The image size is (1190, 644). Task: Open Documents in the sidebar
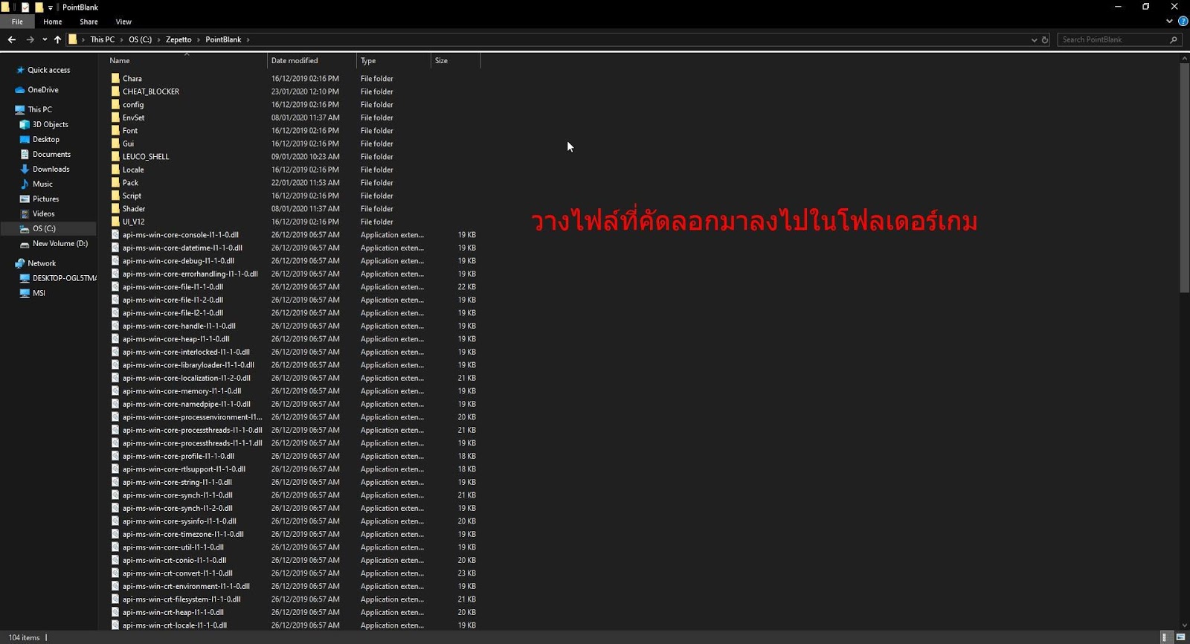coord(51,154)
